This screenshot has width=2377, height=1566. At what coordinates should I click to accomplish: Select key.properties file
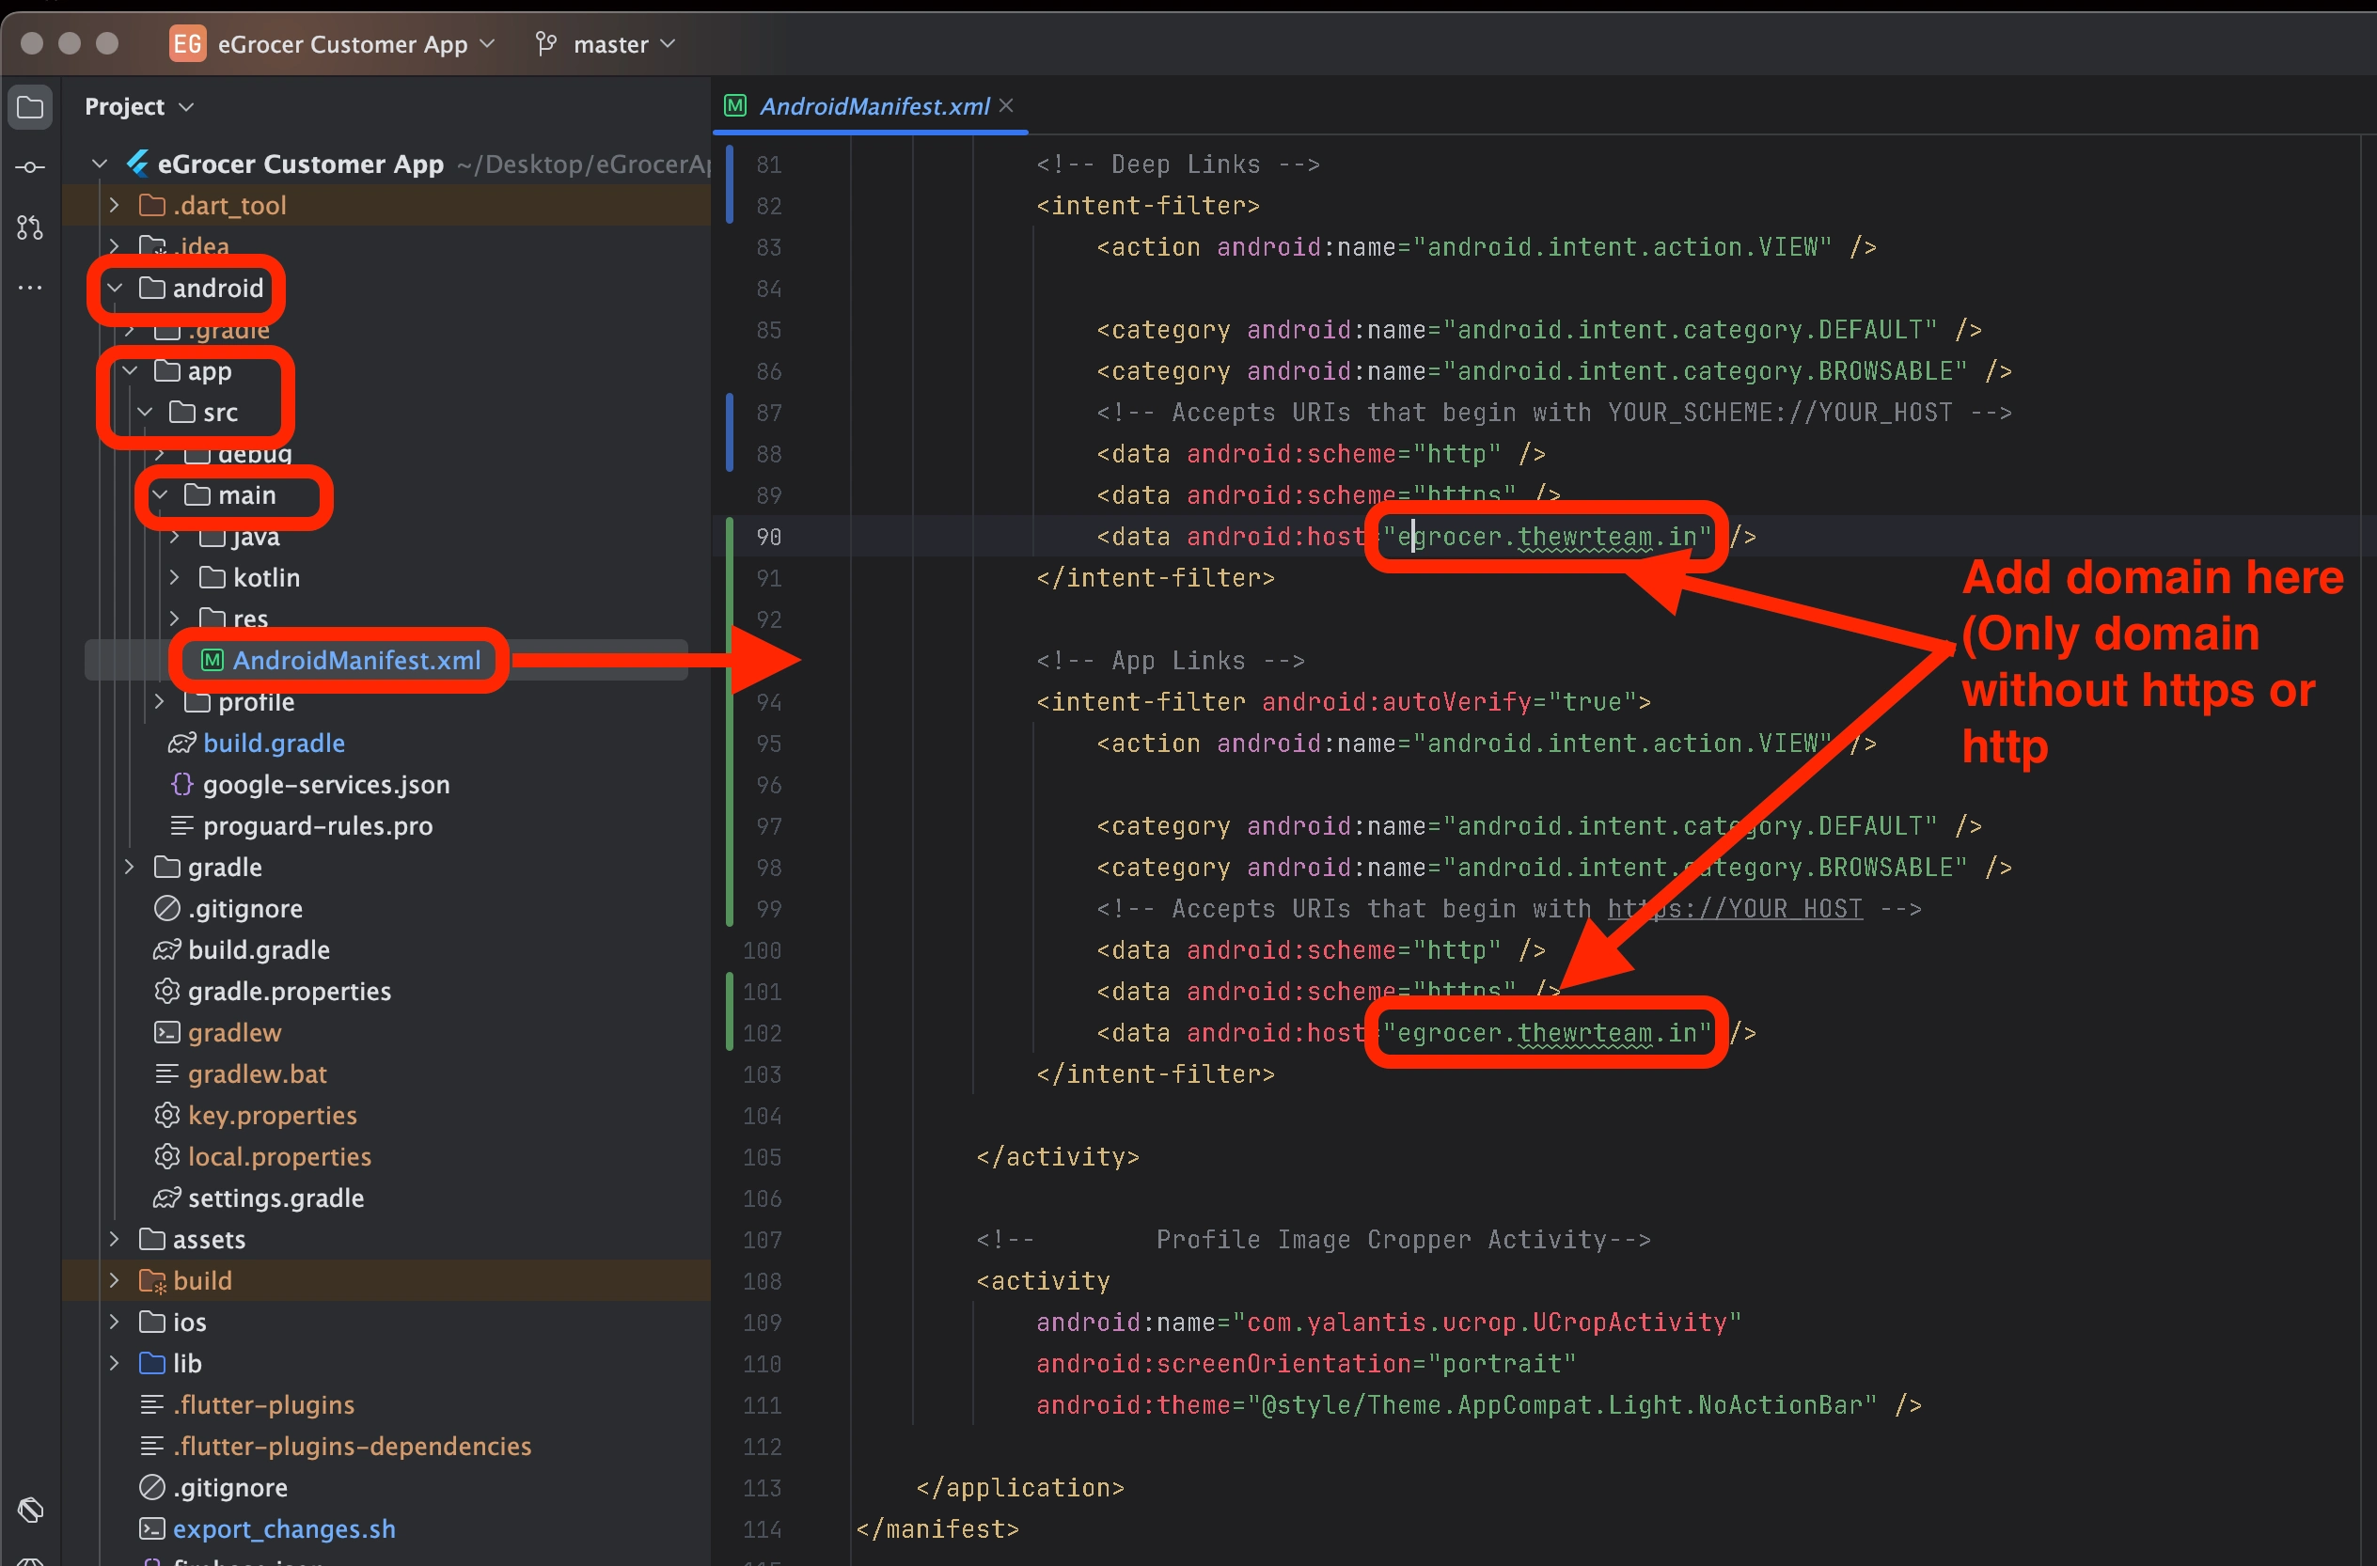[272, 1116]
